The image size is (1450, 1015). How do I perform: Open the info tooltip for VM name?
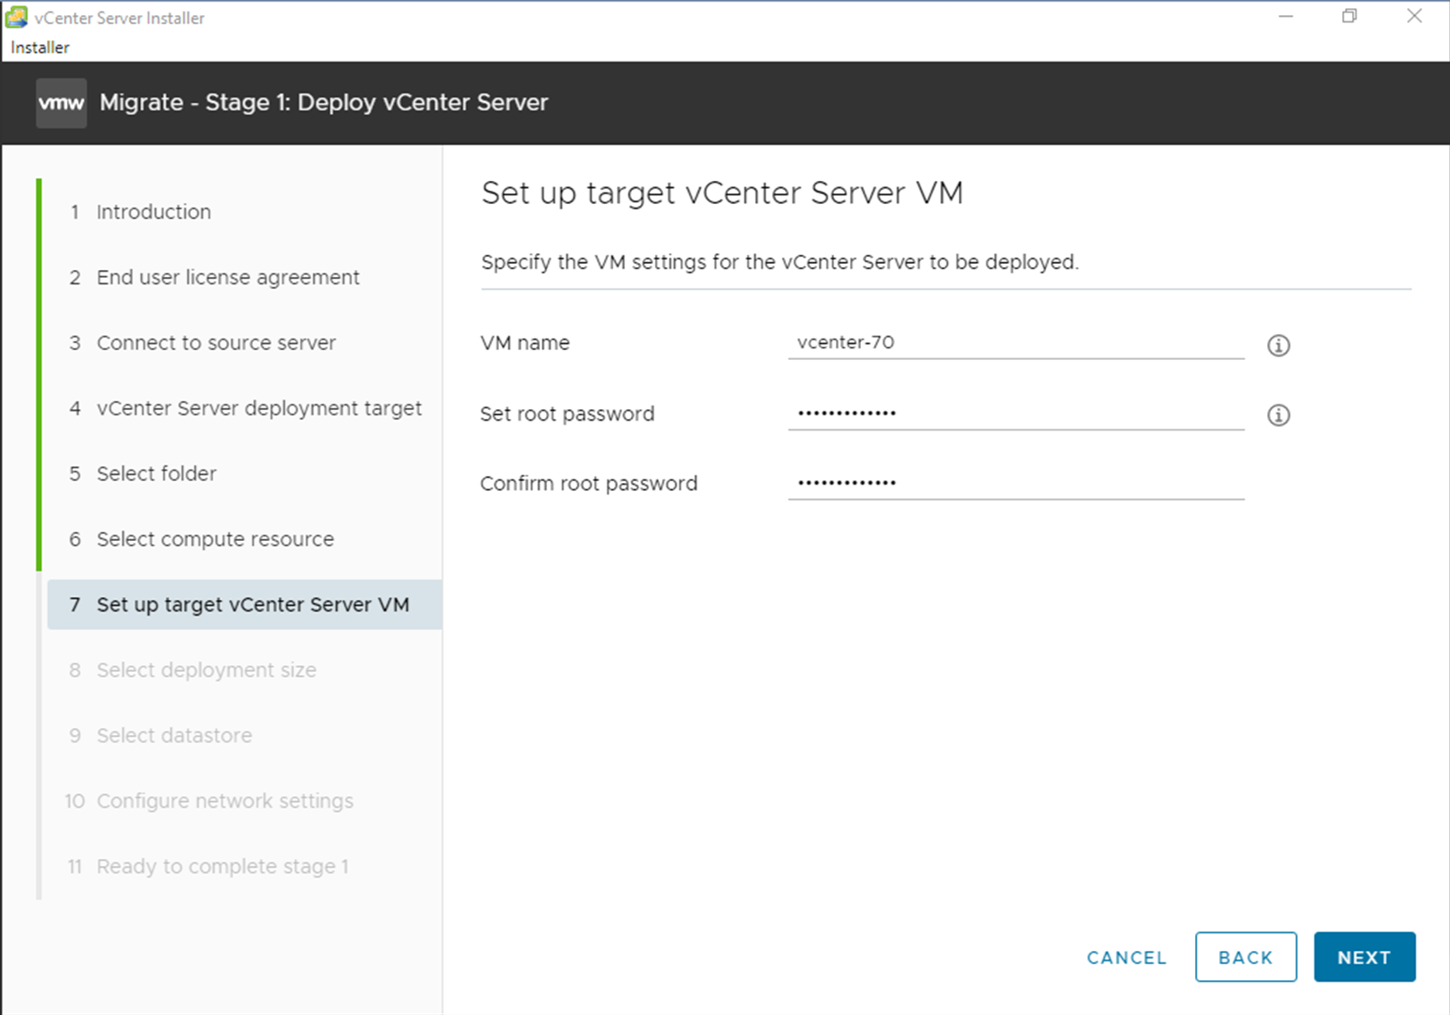point(1278,345)
